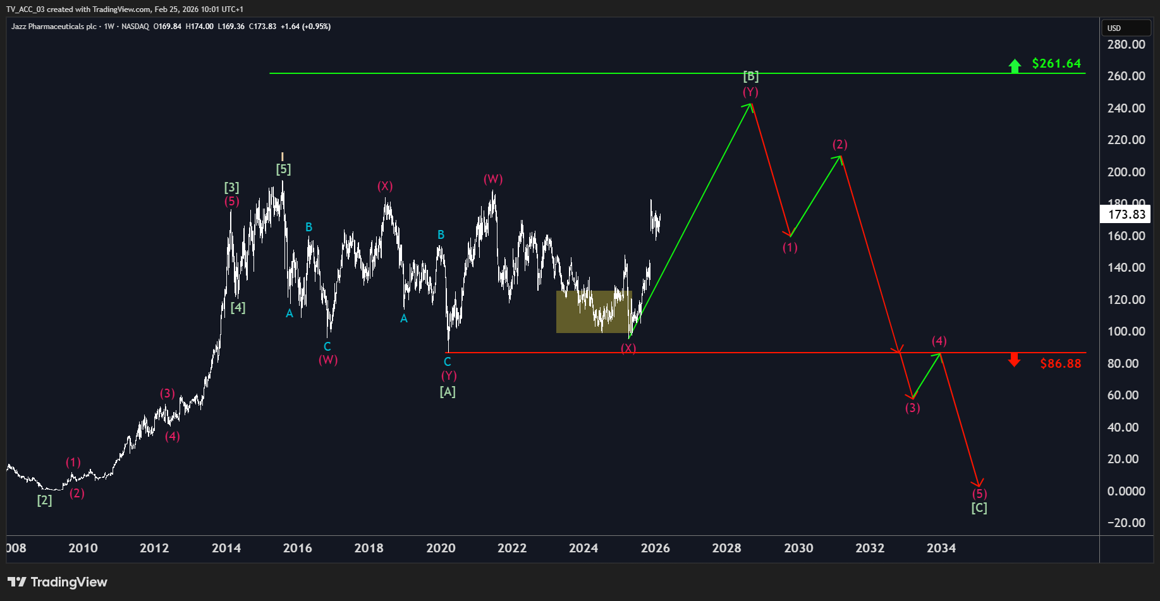Click the TradingView logo icon
Screen dimensions: 1160x601
(17, 581)
